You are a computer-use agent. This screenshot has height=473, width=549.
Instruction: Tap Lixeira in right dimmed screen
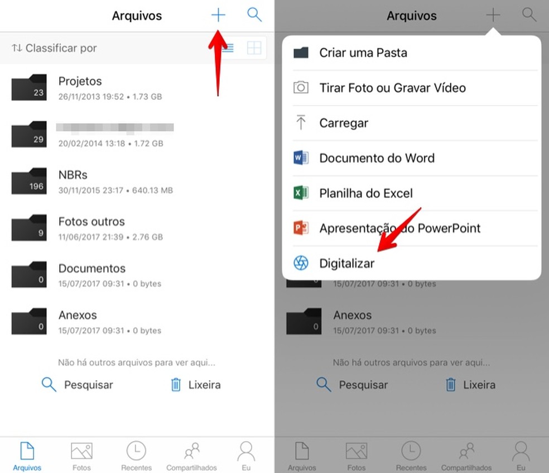click(470, 385)
